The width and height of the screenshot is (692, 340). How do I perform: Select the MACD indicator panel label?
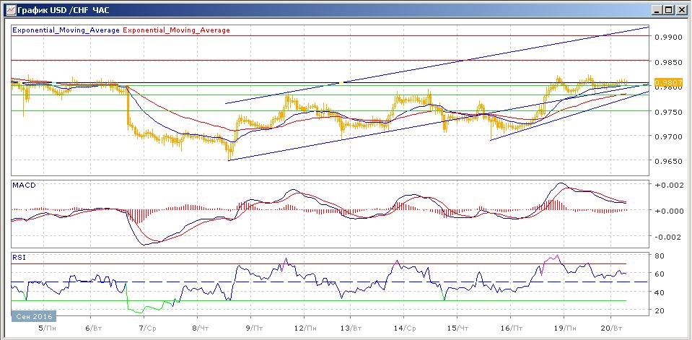tap(23, 186)
